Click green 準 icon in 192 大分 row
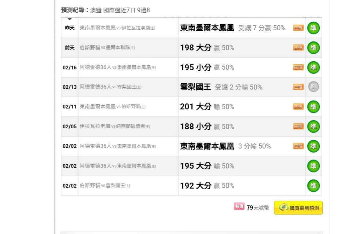The width and height of the screenshot is (339, 234). pos(313,186)
